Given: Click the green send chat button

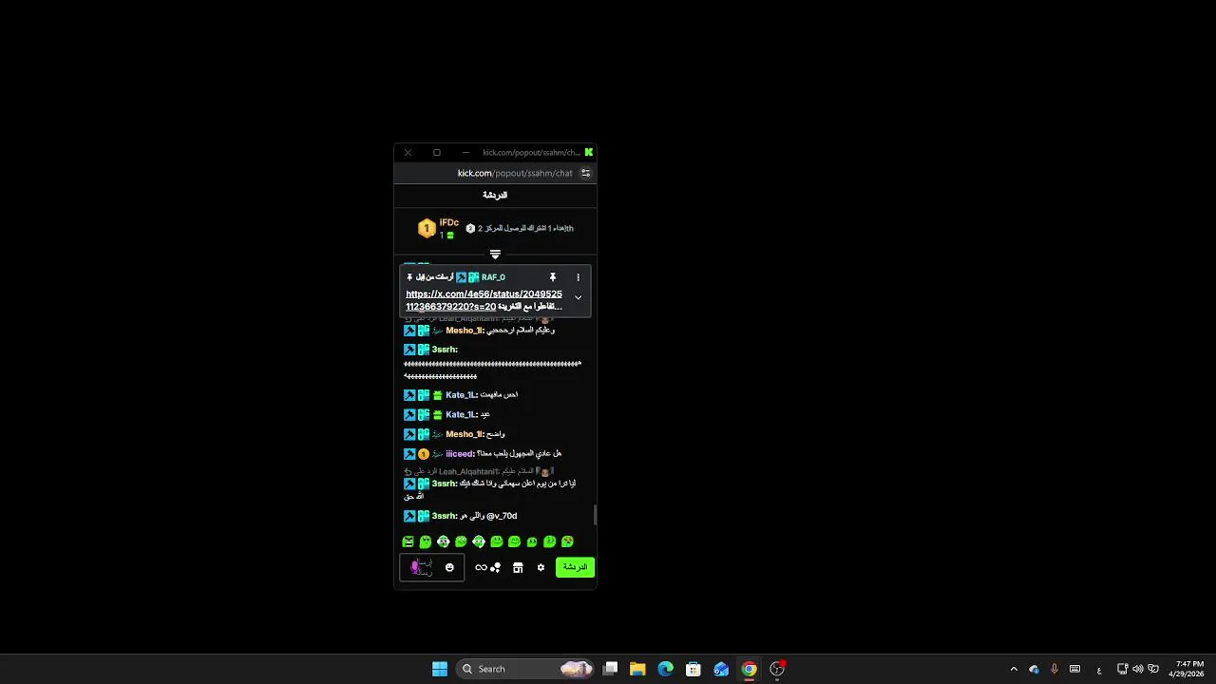Looking at the screenshot, I should (575, 567).
